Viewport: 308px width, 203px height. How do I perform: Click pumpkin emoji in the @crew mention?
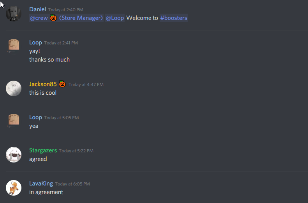pos(53,18)
